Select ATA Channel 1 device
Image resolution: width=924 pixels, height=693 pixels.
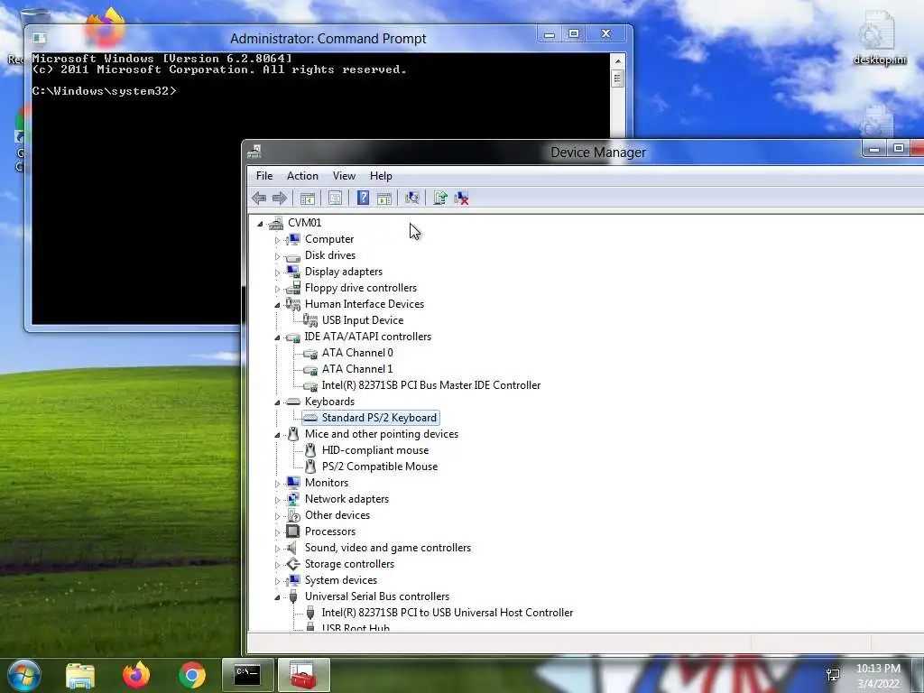[357, 369]
